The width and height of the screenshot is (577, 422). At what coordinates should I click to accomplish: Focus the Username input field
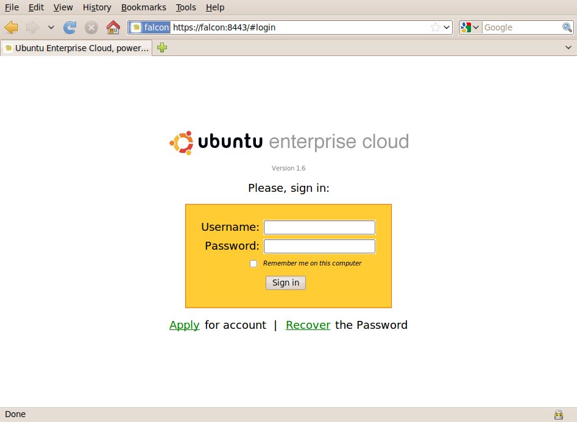[319, 227]
